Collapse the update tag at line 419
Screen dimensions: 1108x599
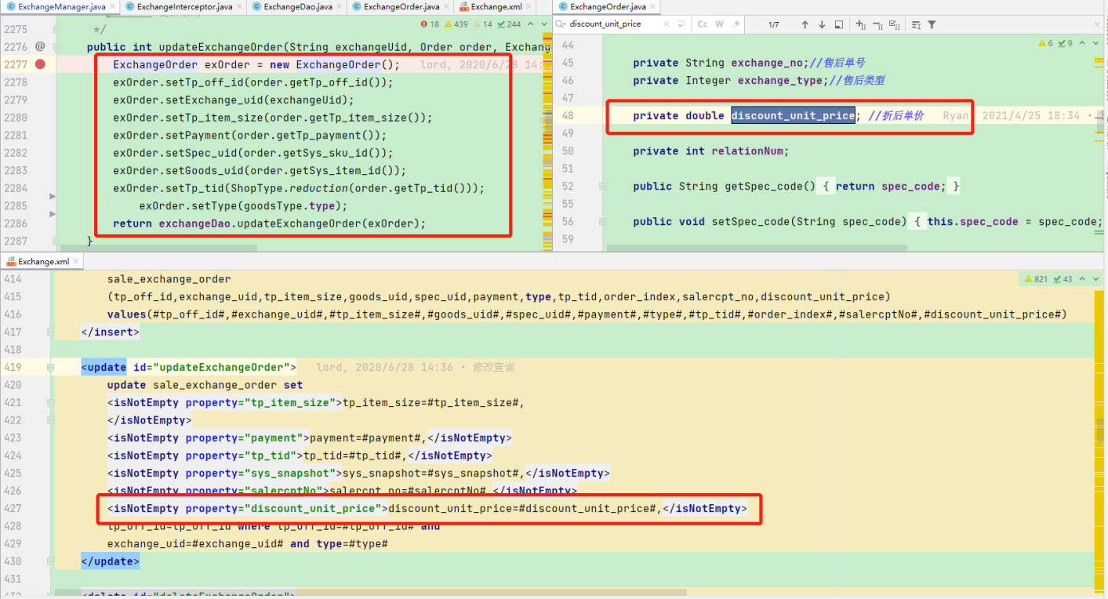pyautogui.click(x=51, y=367)
